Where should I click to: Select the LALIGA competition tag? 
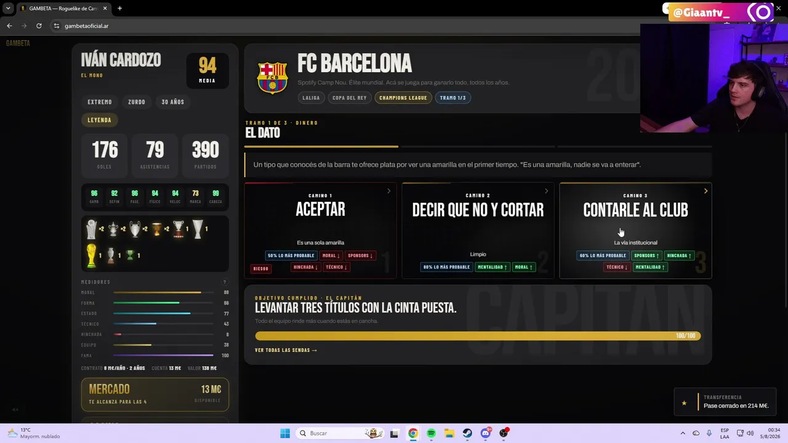click(311, 98)
